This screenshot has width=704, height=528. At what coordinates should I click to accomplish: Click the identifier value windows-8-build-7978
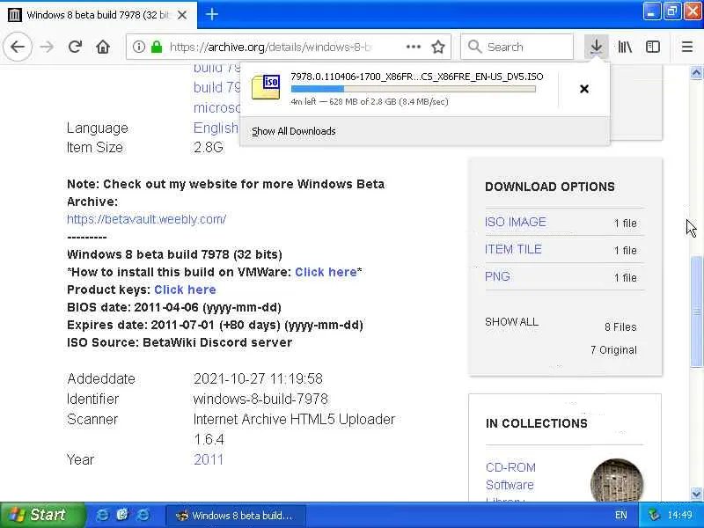click(x=260, y=399)
